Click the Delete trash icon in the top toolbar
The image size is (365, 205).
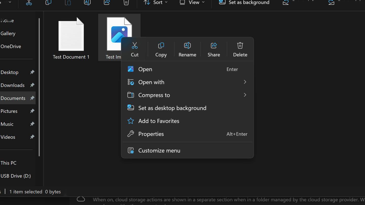pyautogui.click(x=126, y=3)
